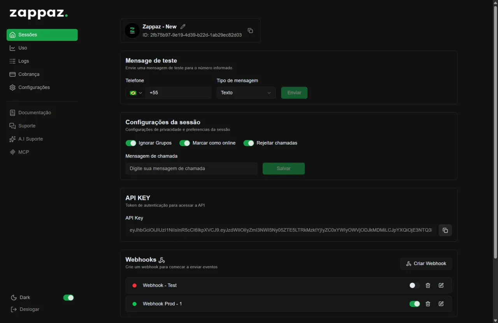Open the Suporte link
This screenshot has width=498, height=323.
pyautogui.click(x=42, y=126)
